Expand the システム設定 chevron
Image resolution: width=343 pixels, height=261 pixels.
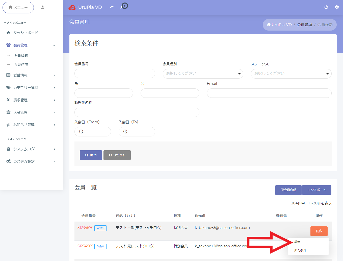54,161
